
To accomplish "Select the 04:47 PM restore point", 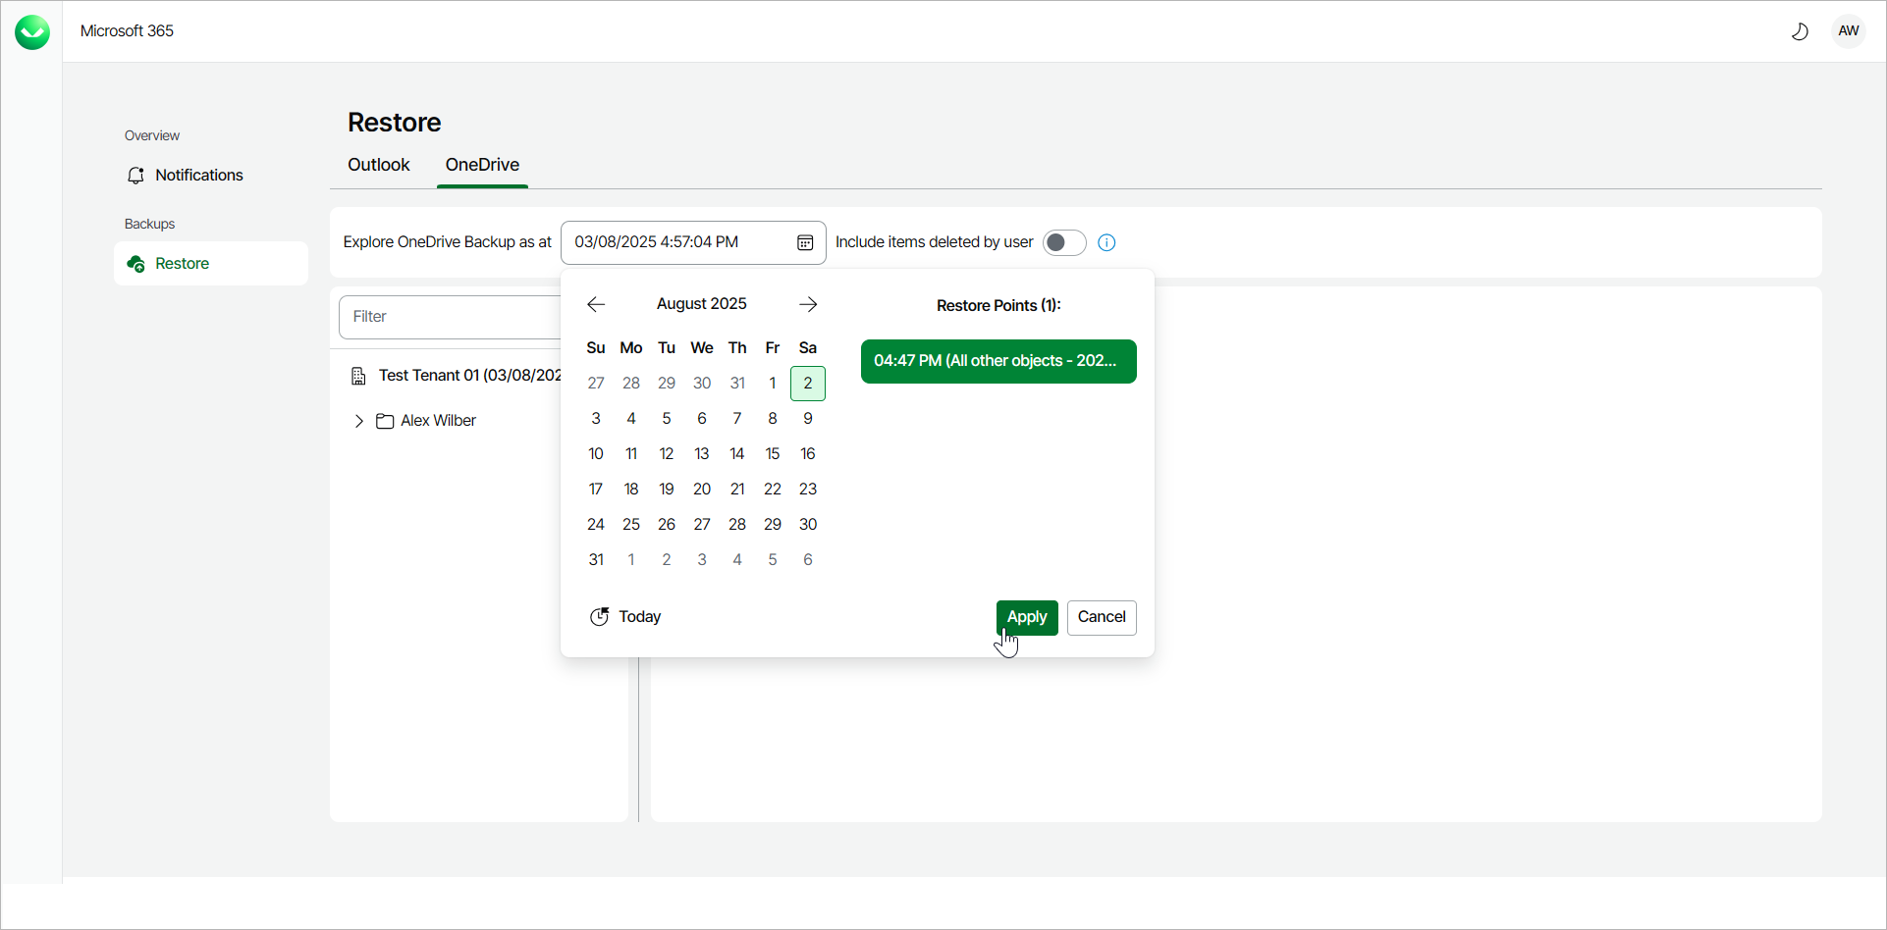I will [997, 361].
